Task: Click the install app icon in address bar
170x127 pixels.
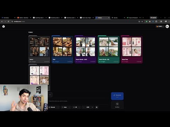Action: tap(139, 22)
